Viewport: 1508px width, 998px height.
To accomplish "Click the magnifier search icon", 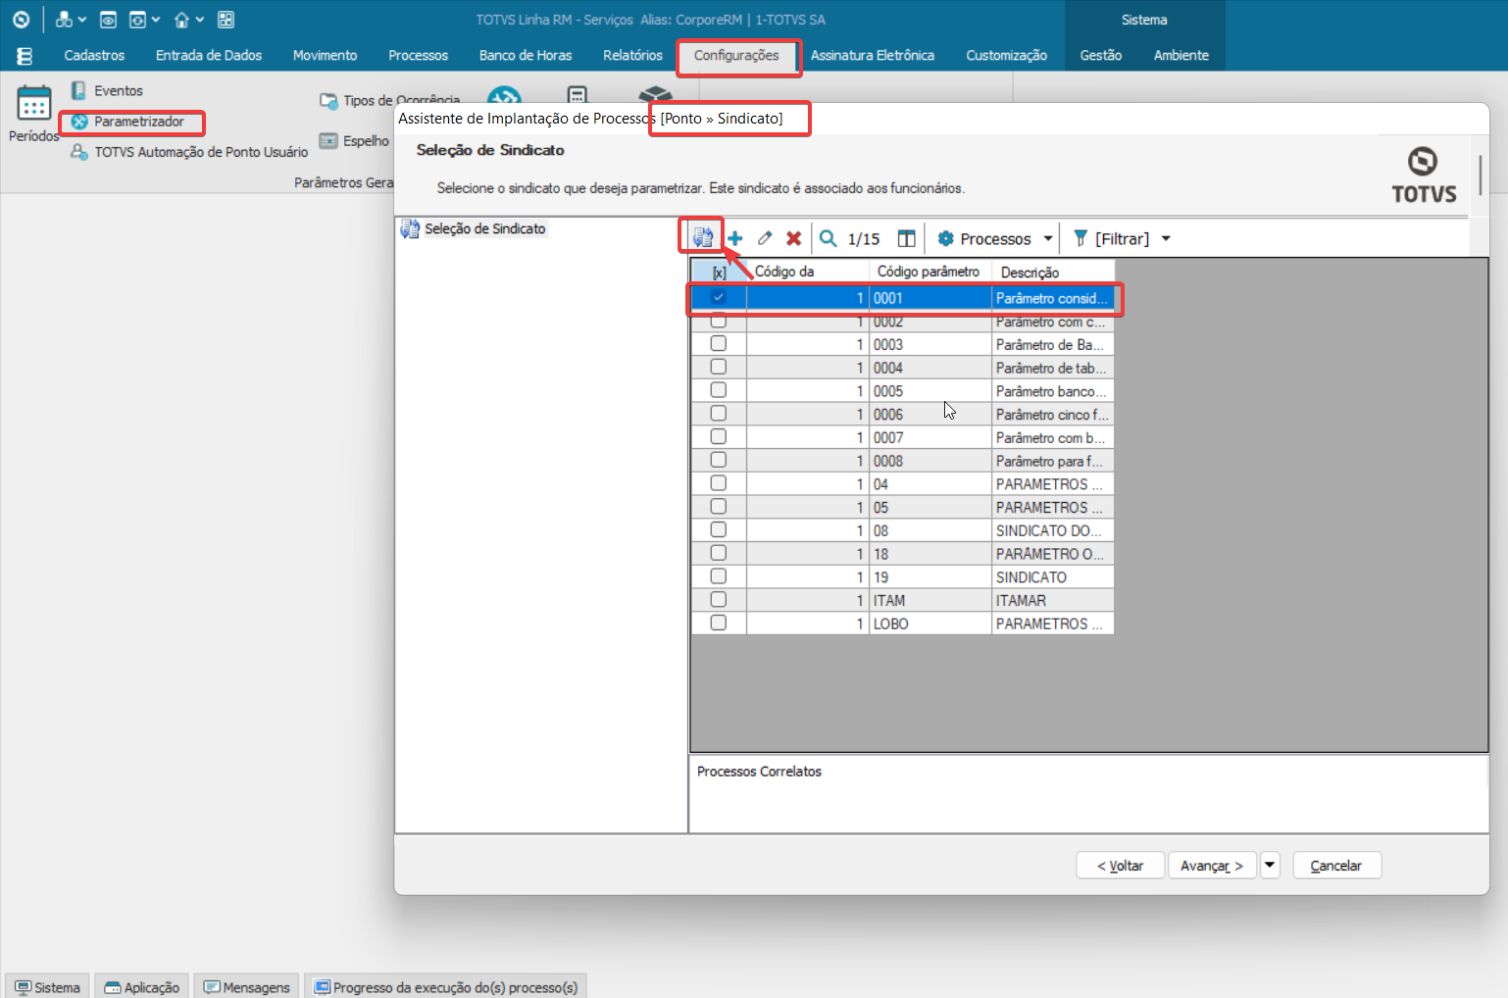I will pos(829,238).
